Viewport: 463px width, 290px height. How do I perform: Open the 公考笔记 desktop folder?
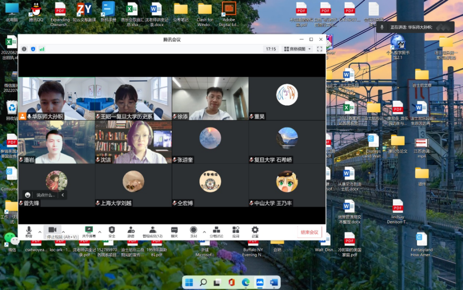[181, 13]
